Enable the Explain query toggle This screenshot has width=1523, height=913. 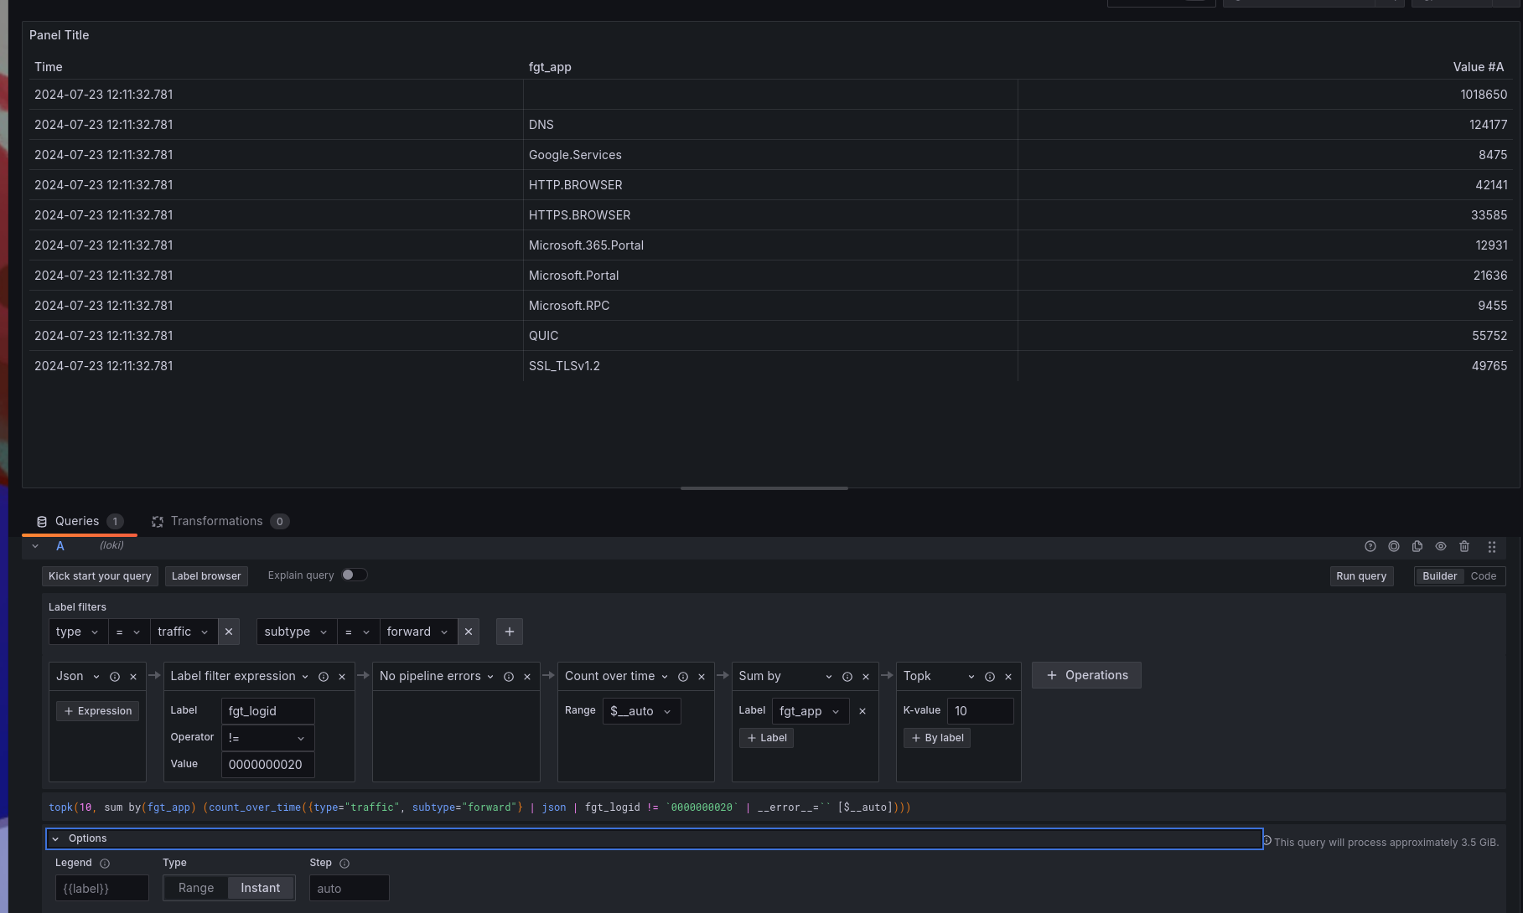[x=354, y=575]
